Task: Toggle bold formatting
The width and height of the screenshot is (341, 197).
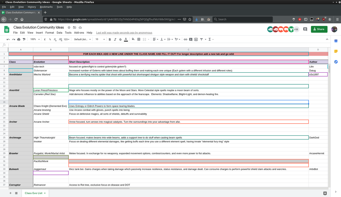Action: [x=110, y=39]
